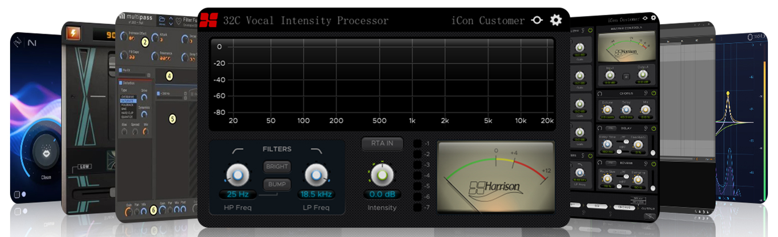This screenshot has height=237, width=778.
Task: Switch to the CHORUS tab at bottom
Action: coord(623,206)
